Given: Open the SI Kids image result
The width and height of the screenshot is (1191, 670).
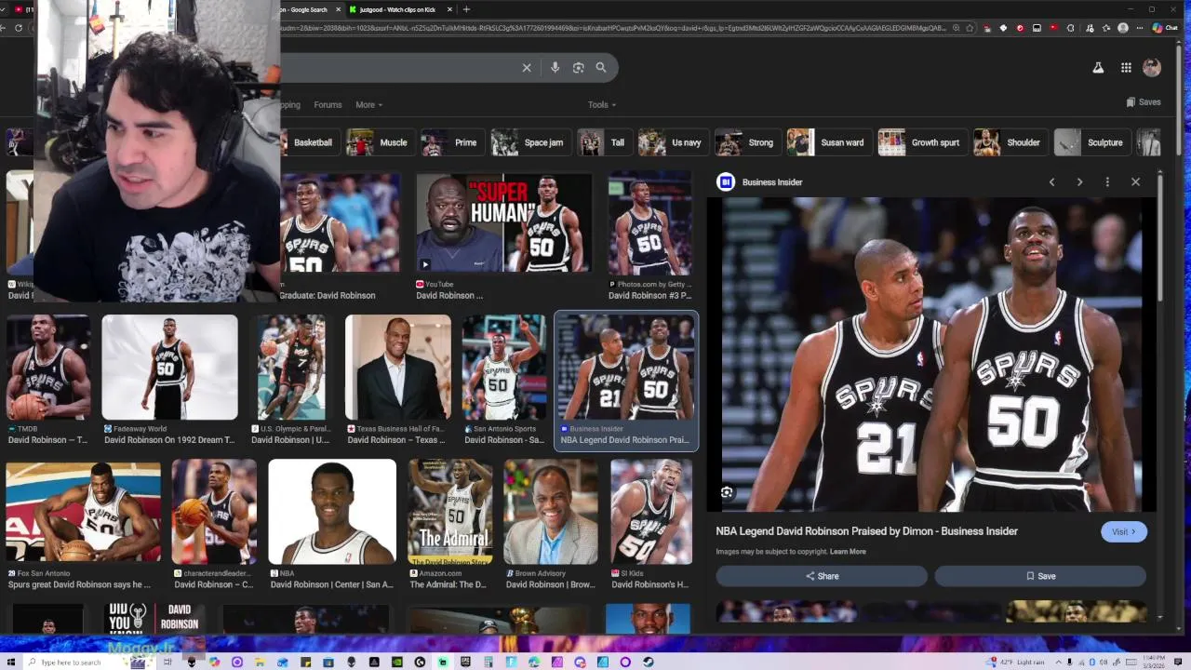Looking at the screenshot, I should click(x=651, y=512).
